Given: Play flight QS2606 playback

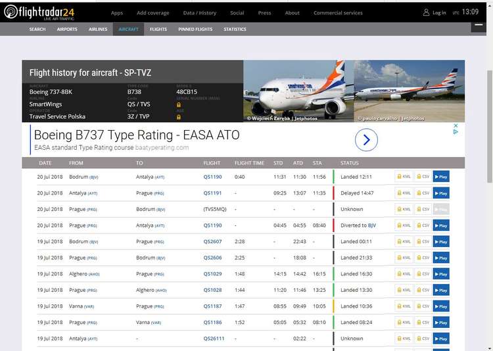Looking at the screenshot, I should pyautogui.click(x=441, y=258).
